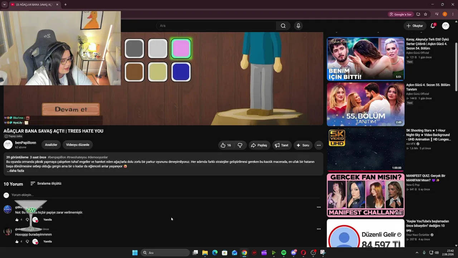Click the Tanıt promote button

tap(282, 145)
